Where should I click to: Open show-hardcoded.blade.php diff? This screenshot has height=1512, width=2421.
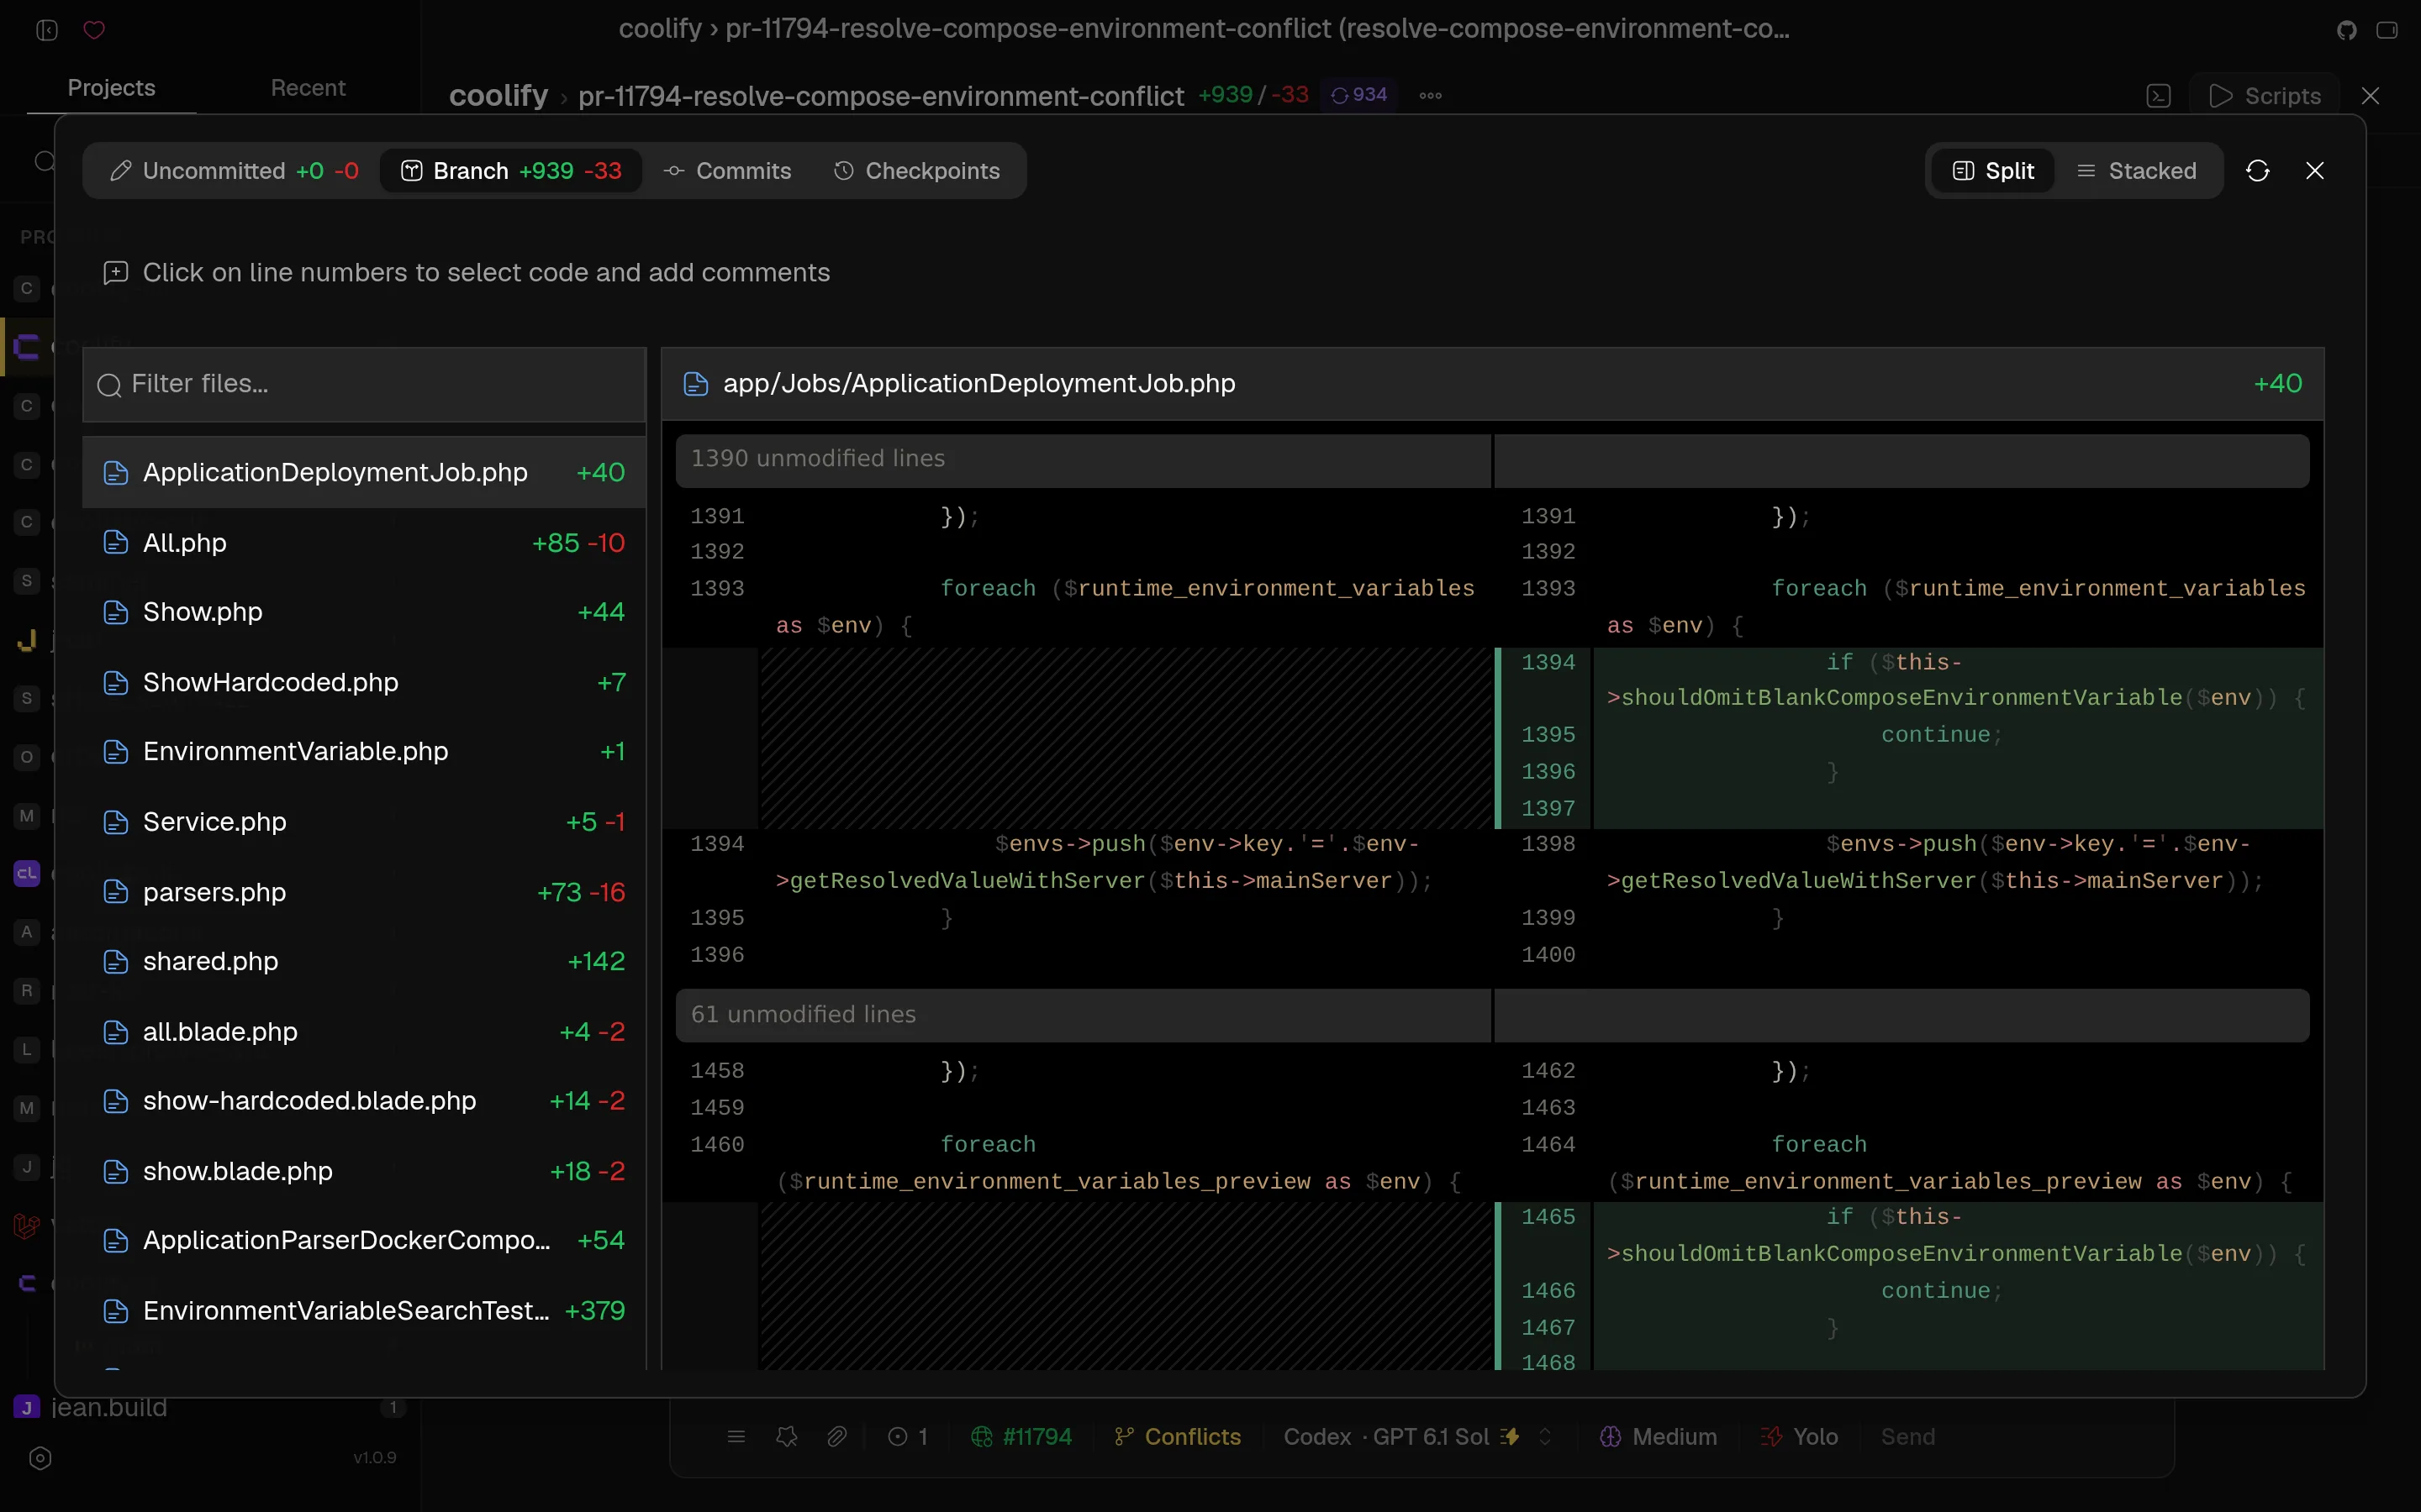pos(364,1101)
